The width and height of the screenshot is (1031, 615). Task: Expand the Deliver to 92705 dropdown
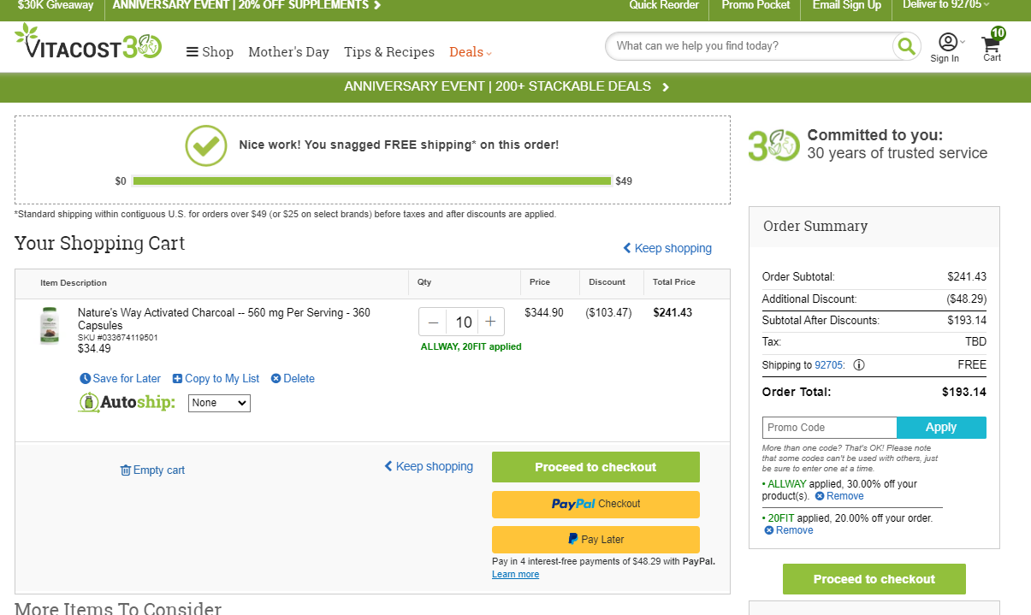coord(946,5)
